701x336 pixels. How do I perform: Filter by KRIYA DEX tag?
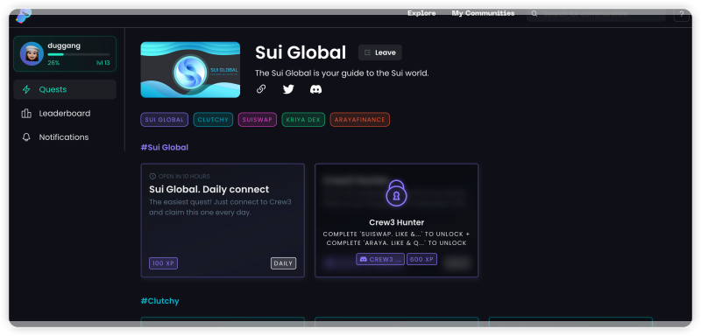coord(303,120)
